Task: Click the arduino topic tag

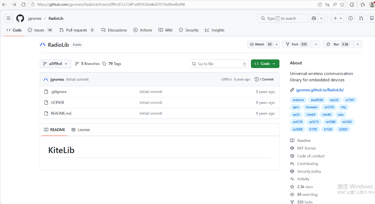Action: tap(298, 100)
